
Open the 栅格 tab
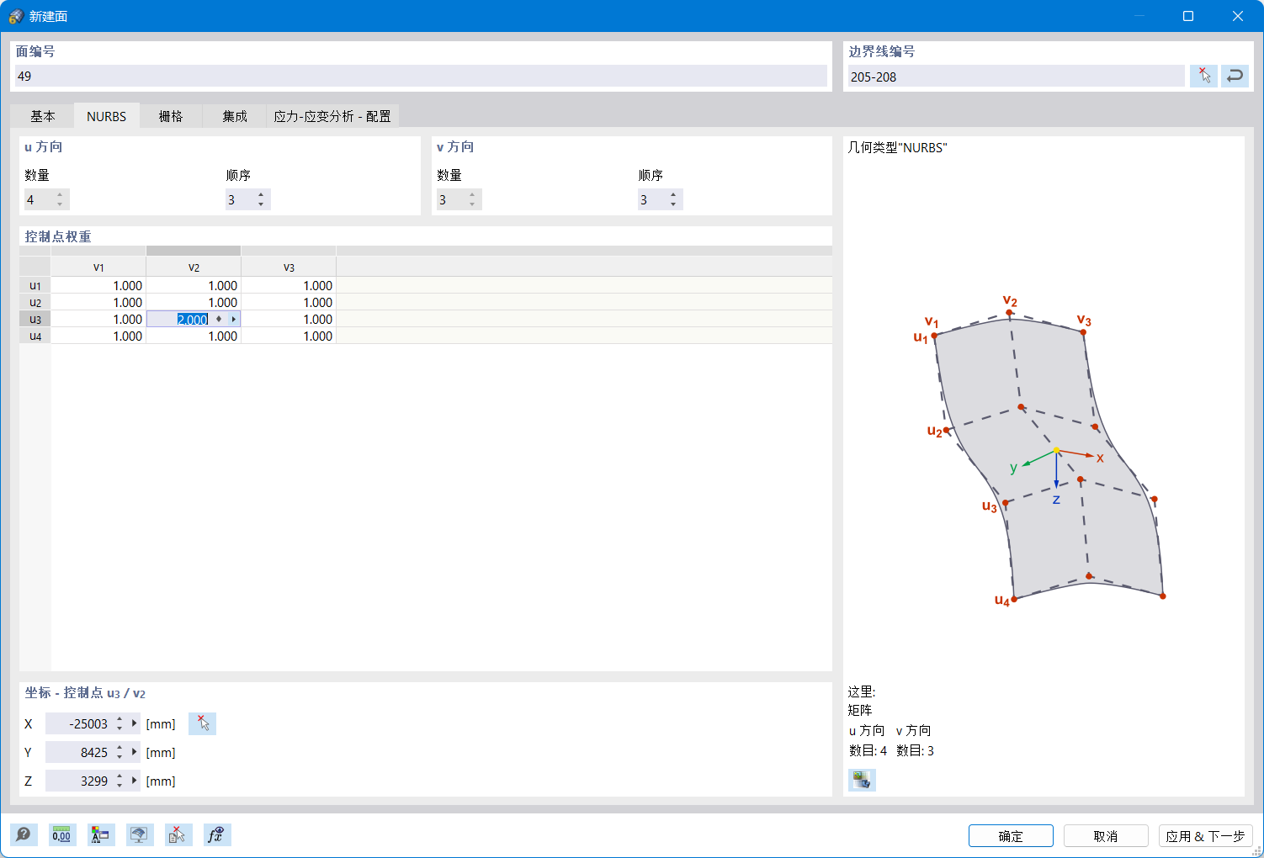[x=172, y=115]
